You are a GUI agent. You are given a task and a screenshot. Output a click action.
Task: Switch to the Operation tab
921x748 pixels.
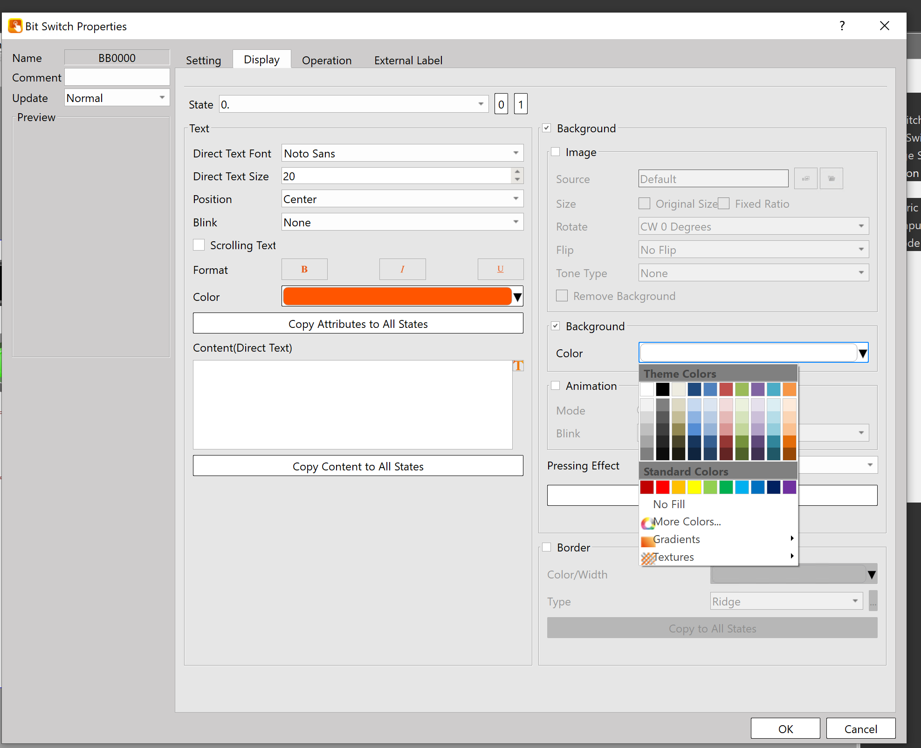click(x=326, y=60)
